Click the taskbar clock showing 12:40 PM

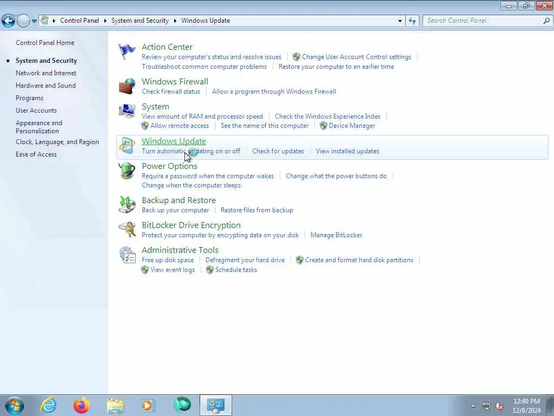click(x=526, y=406)
